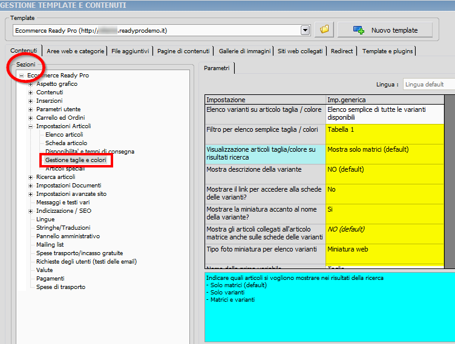Viewport: 455px width, 344px height.
Task: Switch to the Contenuti tab
Action: 24,50
